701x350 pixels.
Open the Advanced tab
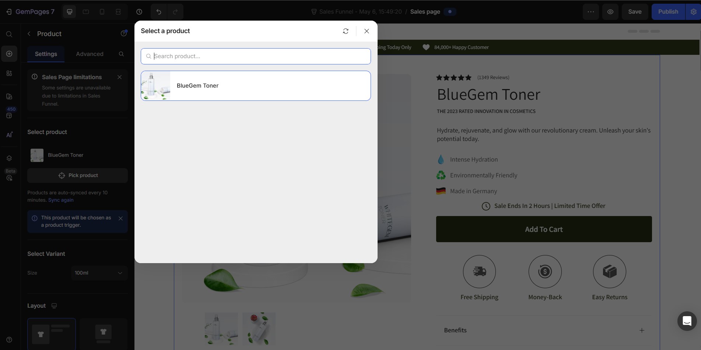(90, 54)
